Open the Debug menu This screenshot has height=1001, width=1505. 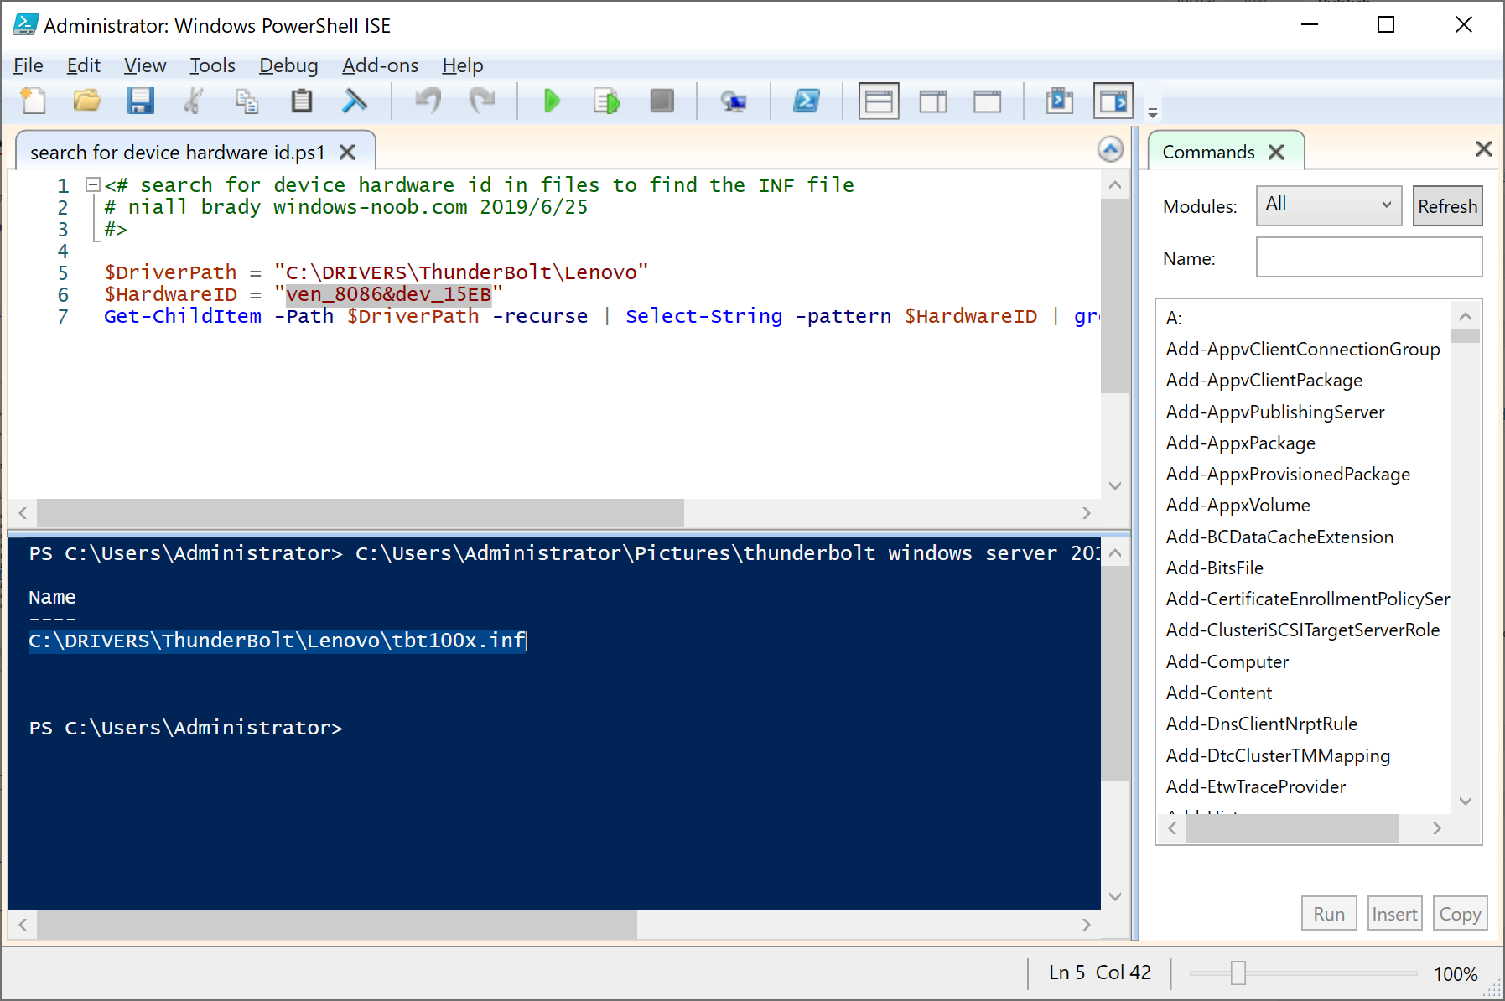(x=288, y=65)
